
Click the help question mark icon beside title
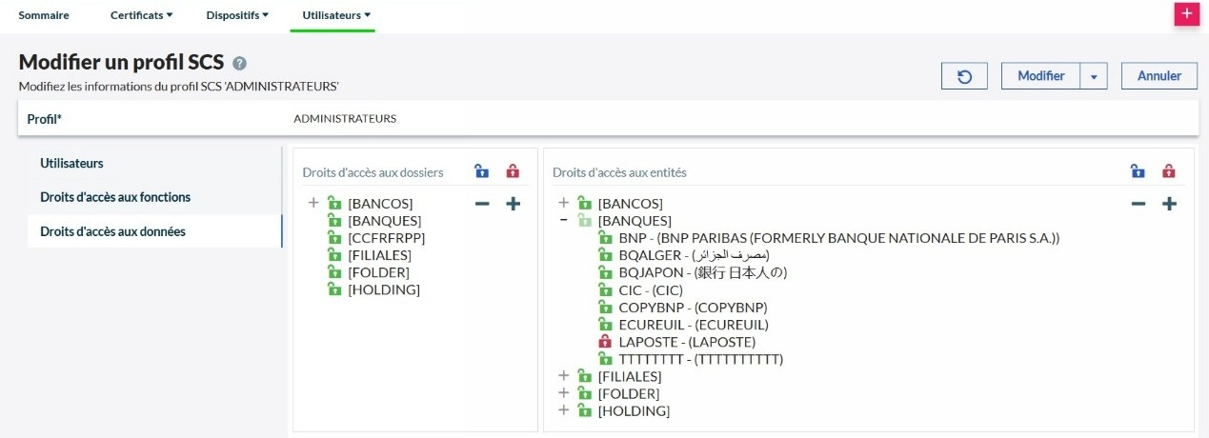[240, 64]
